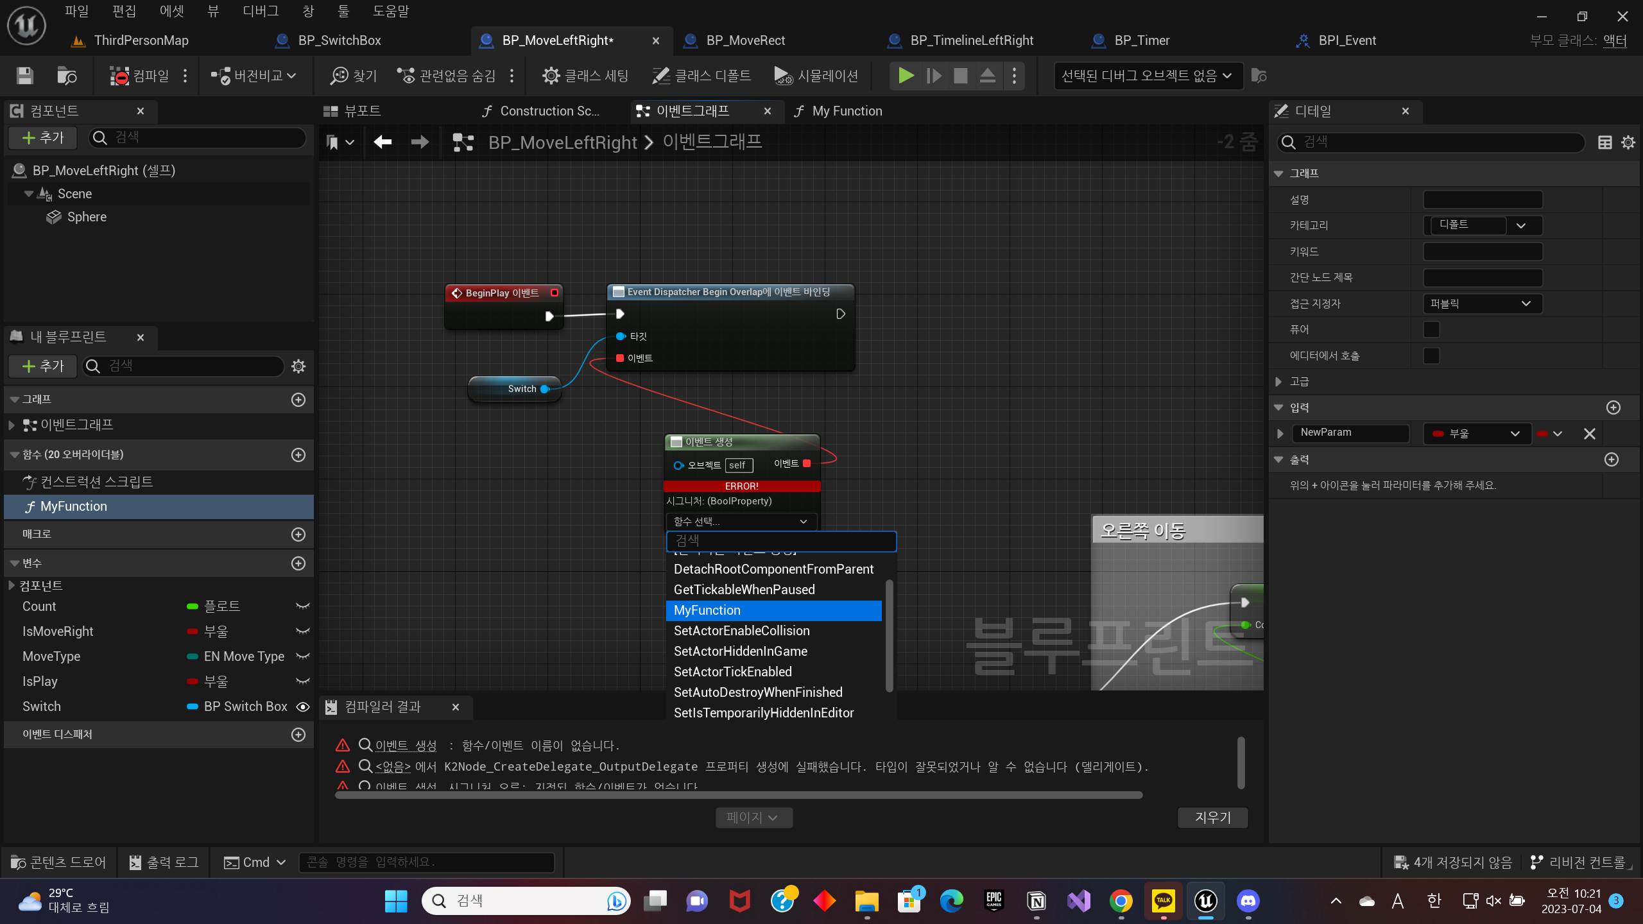Viewport: 1643px width, 924px height.
Task: Open the debug object selector dropdown
Action: (1148, 76)
